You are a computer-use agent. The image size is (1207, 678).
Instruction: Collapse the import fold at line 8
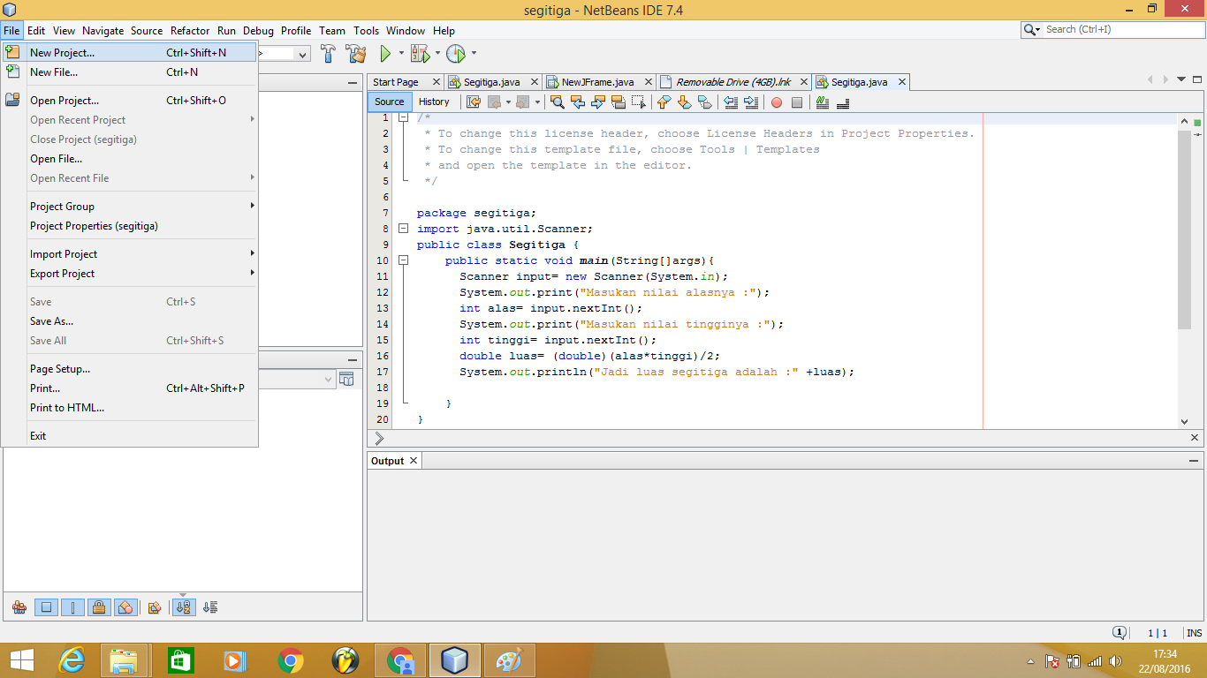click(x=403, y=229)
